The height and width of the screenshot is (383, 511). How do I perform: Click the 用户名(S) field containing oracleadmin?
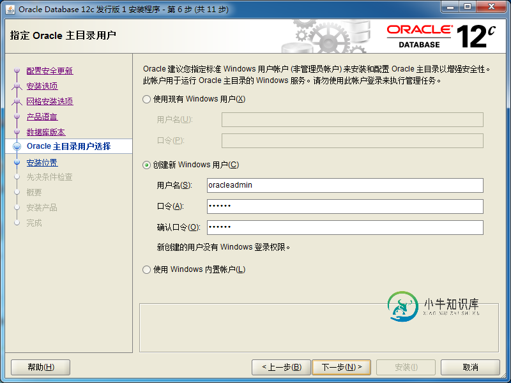[345, 185]
